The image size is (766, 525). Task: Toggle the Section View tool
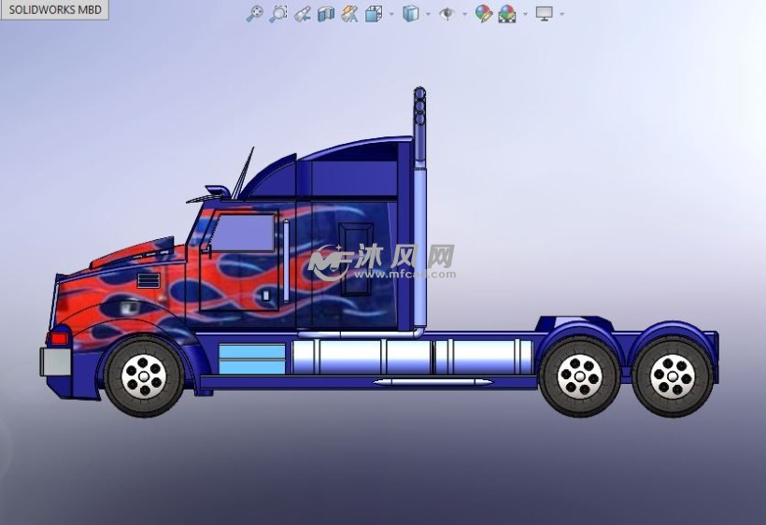tap(326, 14)
